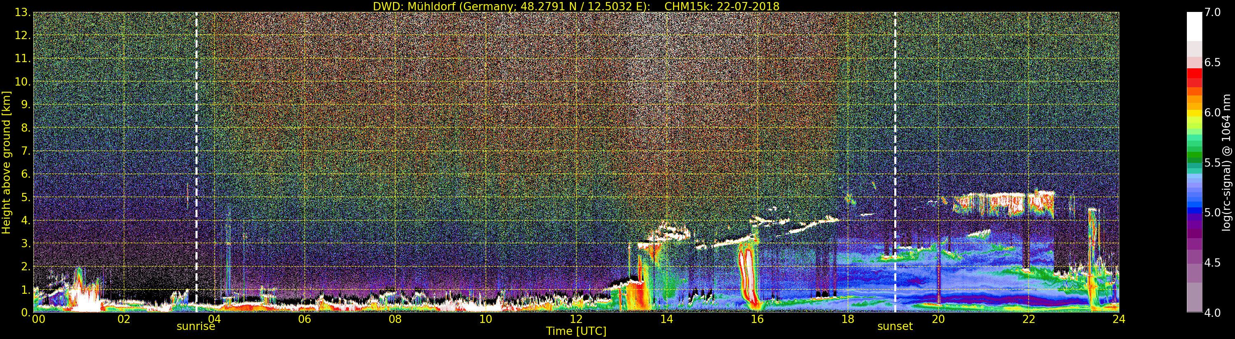Screen dimensions: 1235x339
Task: Click height axis tick label '10.'
Action: (23, 81)
